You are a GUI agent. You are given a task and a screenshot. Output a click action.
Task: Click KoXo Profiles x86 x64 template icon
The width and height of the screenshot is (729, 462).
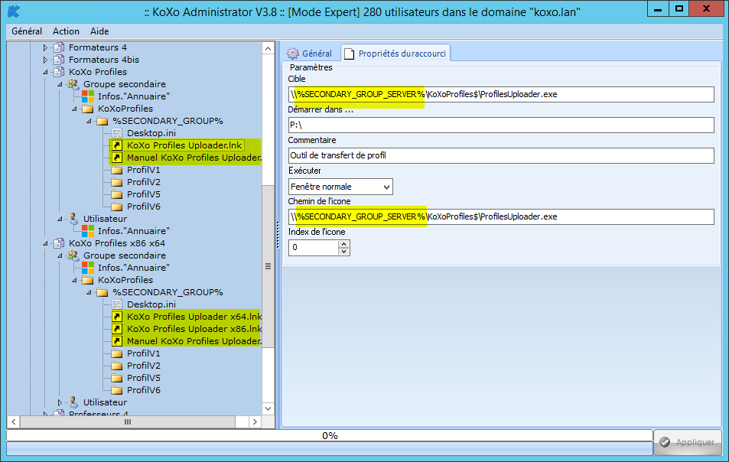[59, 243]
